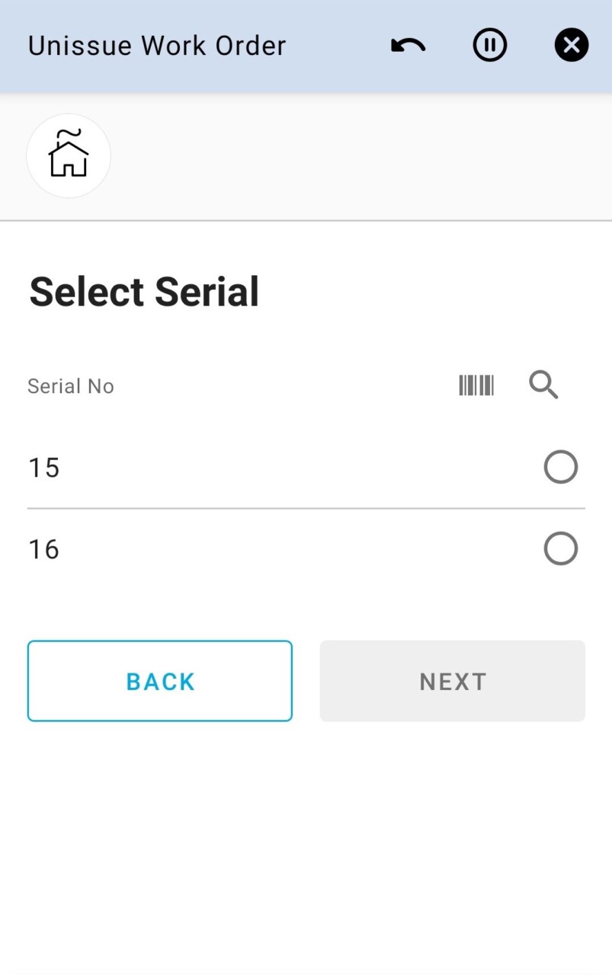This screenshot has height=975, width=612.
Task: Select radio button for serial 15
Action: coord(560,467)
